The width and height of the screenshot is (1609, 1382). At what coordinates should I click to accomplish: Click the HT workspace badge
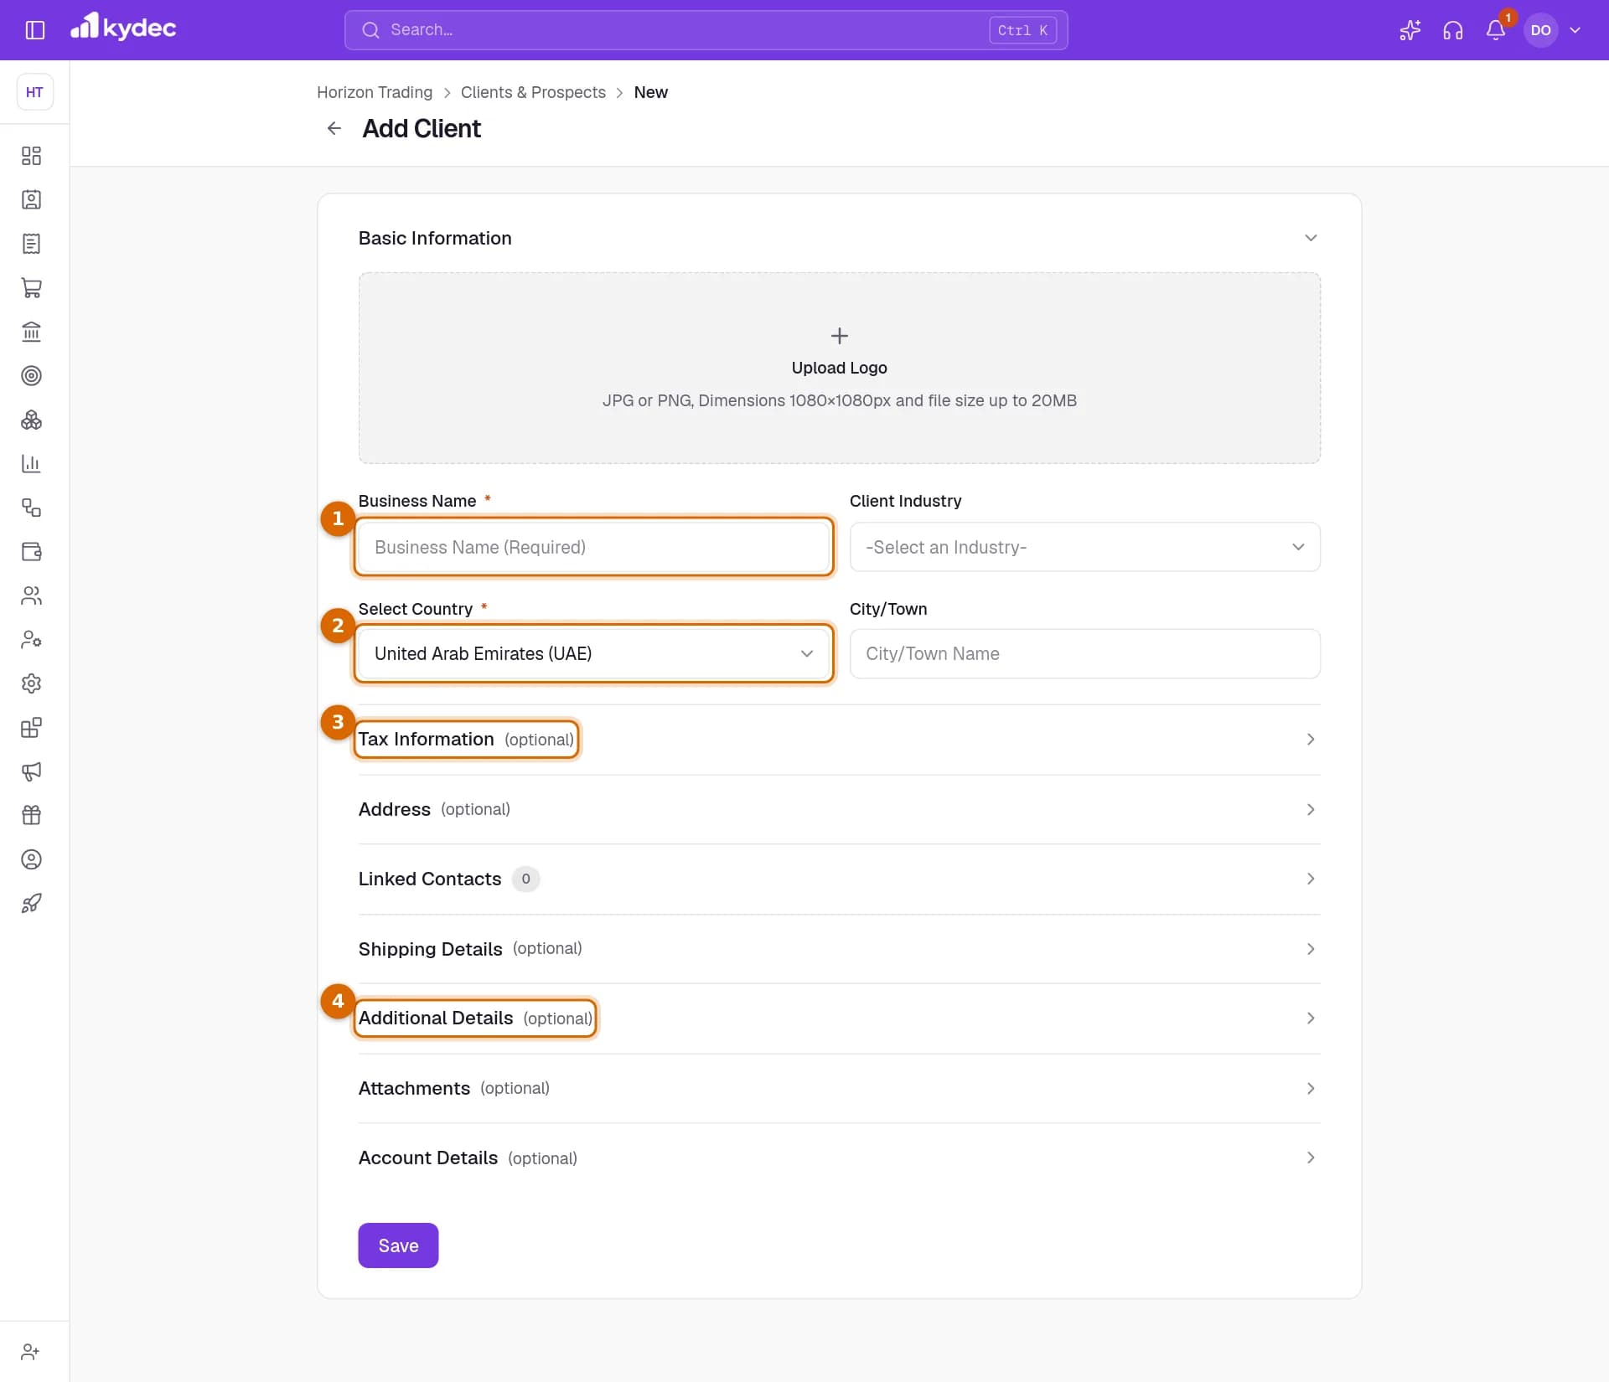click(x=34, y=92)
